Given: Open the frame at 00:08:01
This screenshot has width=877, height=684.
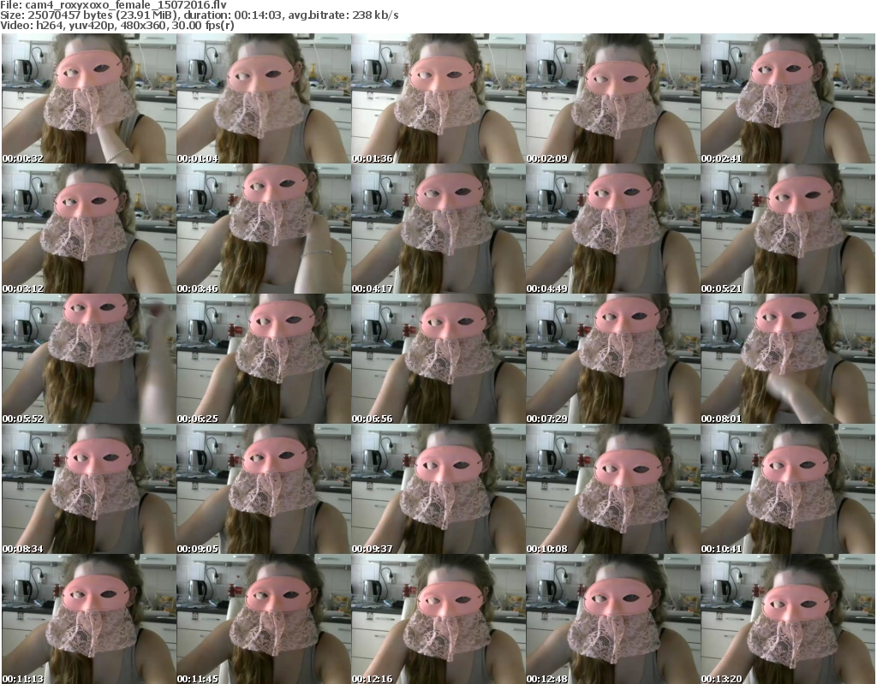Looking at the screenshot, I should (788, 359).
